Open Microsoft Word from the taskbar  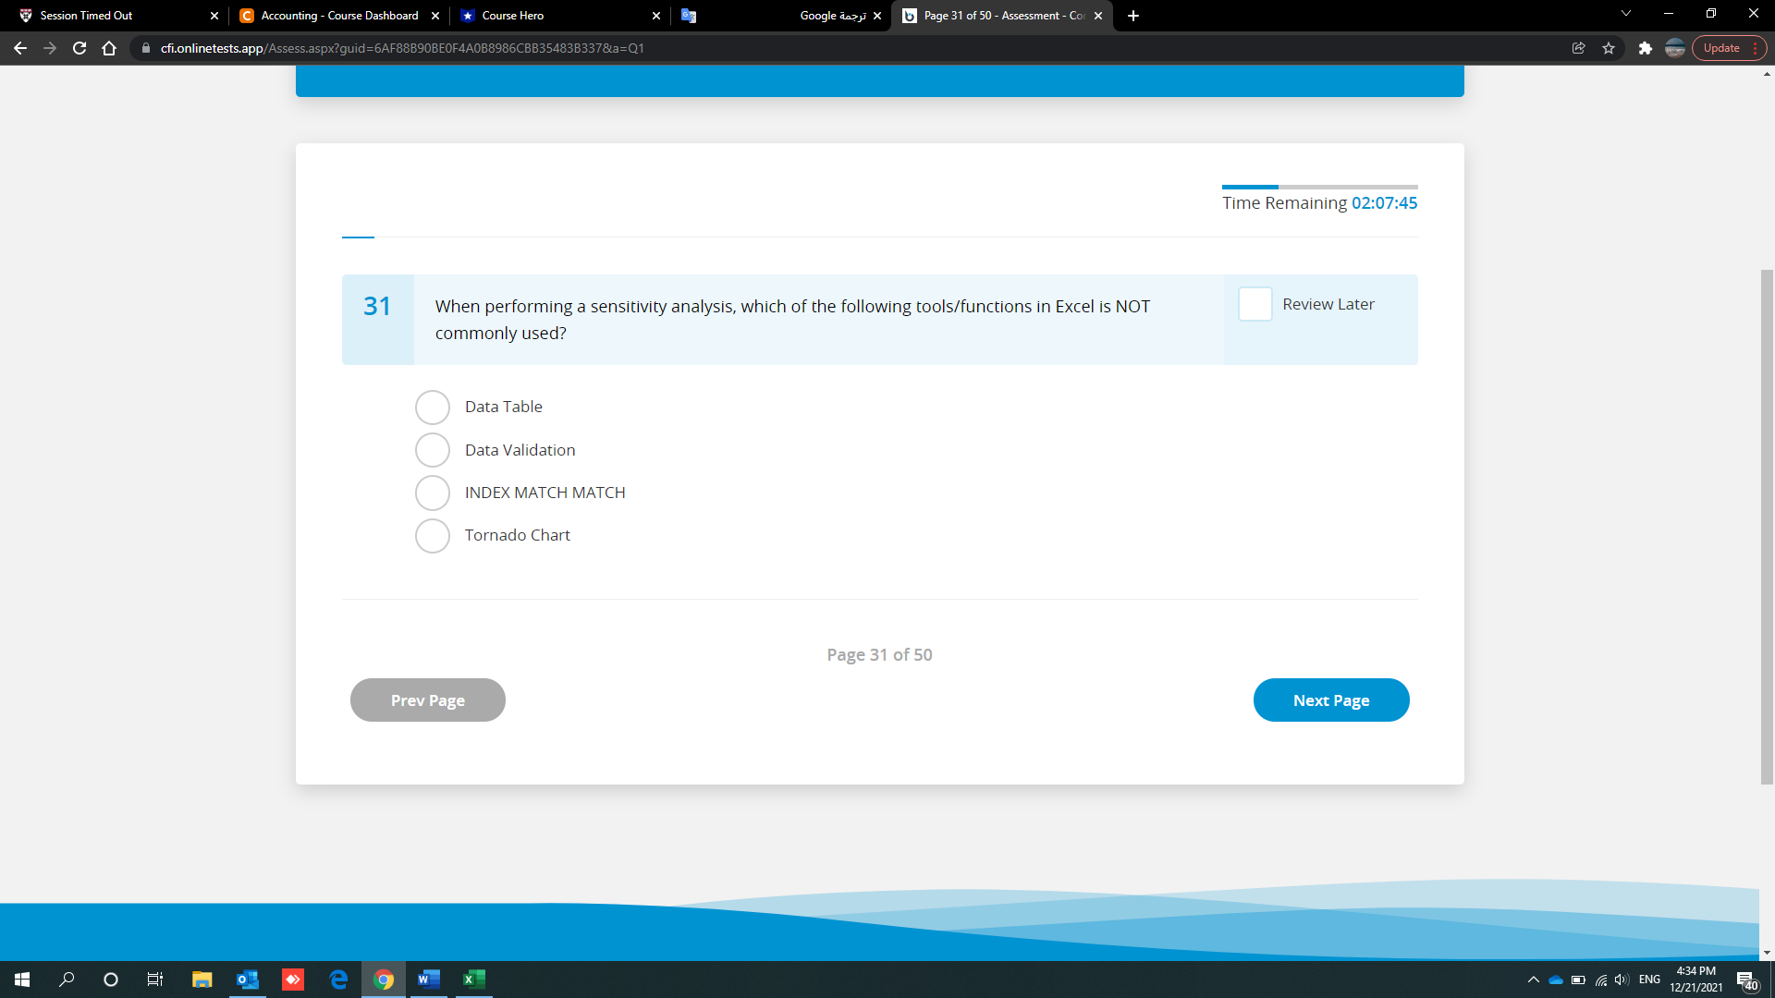point(428,980)
